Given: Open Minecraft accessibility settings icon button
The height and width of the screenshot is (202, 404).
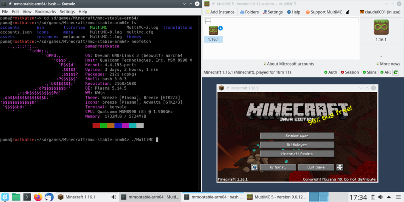Looking at the screenshot, I should coord(340,167).
